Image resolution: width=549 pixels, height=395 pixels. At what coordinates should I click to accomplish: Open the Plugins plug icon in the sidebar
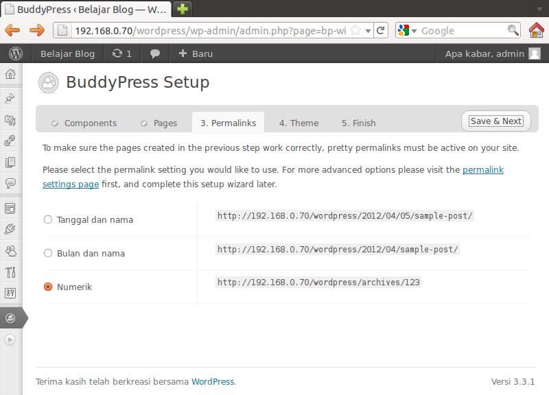point(10,229)
